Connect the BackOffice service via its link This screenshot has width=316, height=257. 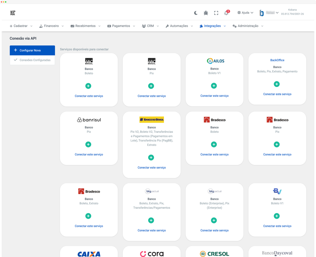(277, 94)
